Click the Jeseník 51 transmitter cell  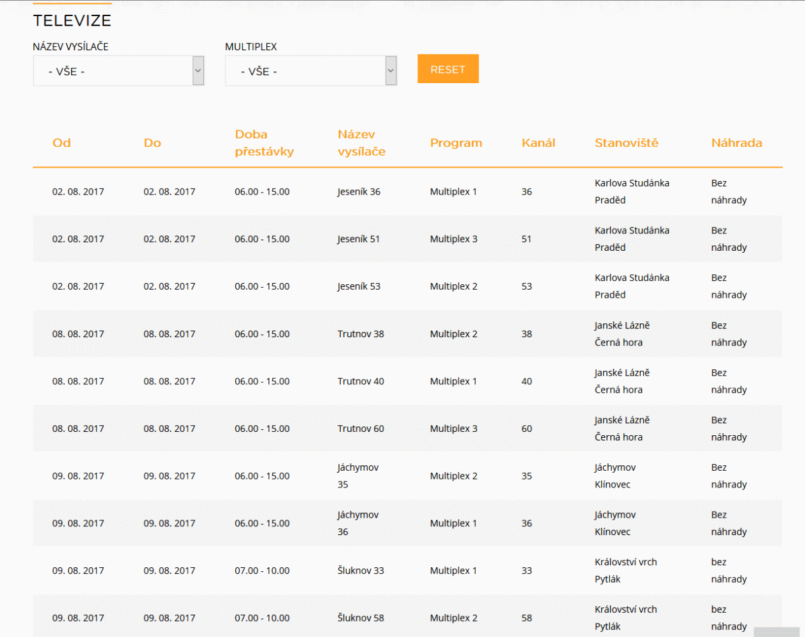click(x=359, y=239)
